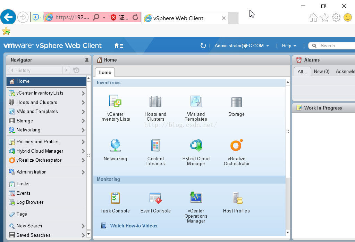Switch to the Home tab in main pane

[x=105, y=72]
